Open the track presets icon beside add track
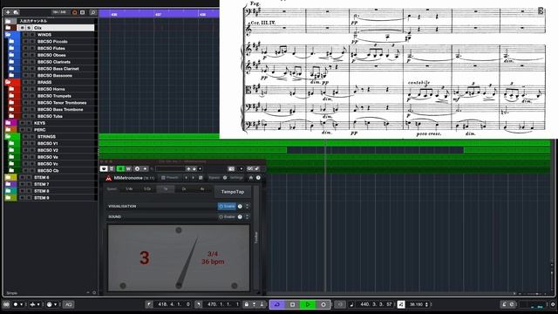 coord(16,12)
